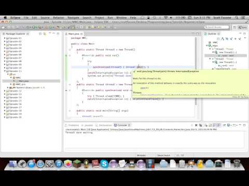Switch to the Declaration tab
Screen dimensions: 249x186
tap(104, 125)
